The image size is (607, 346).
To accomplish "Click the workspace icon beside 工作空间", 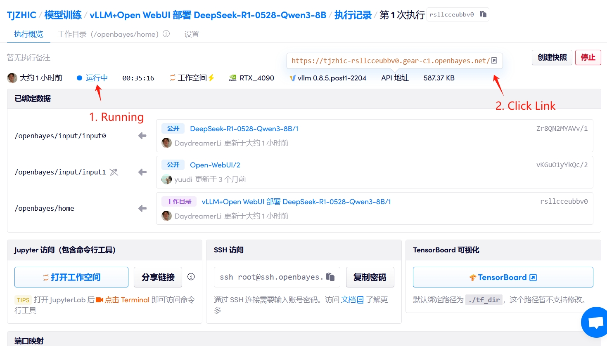I will point(173,78).
